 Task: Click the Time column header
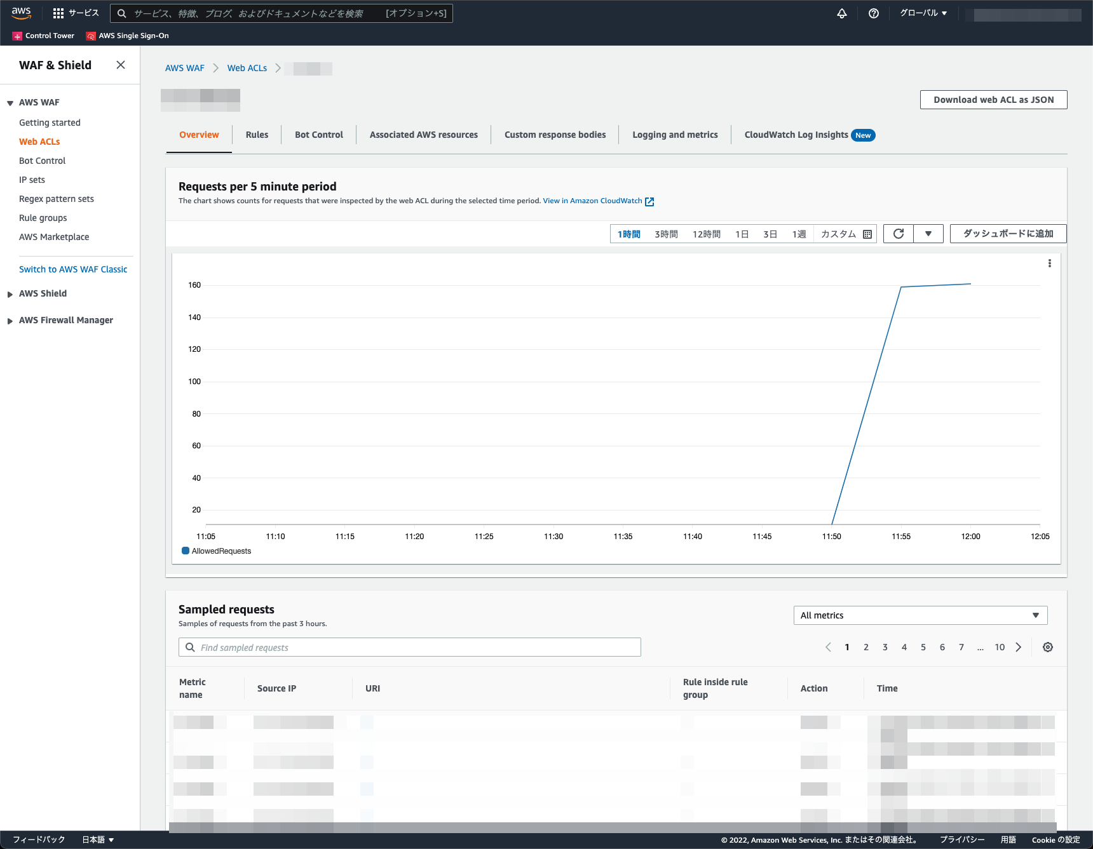pyautogui.click(x=887, y=688)
